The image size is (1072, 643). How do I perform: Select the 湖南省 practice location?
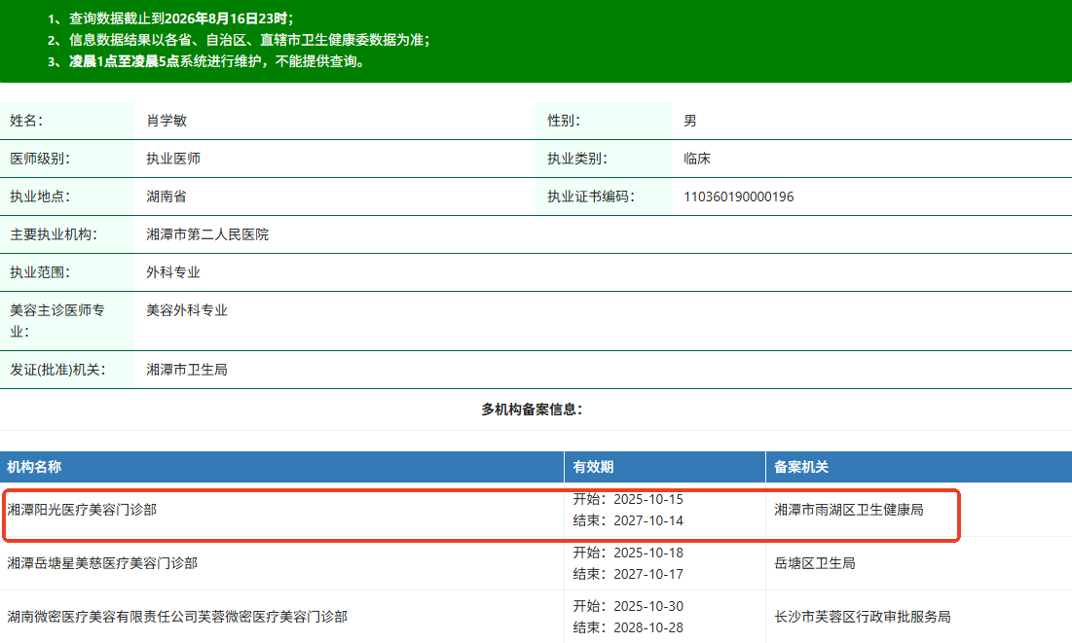166,196
